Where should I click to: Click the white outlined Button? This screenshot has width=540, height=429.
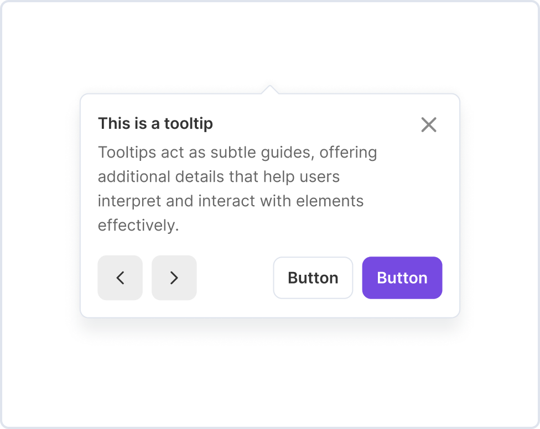313,278
